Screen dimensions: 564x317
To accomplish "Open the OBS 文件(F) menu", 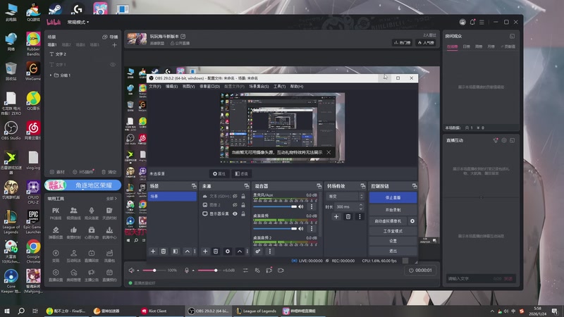I will [x=155, y=87].
